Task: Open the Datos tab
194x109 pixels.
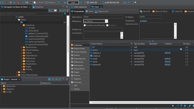Action: [89, 12]
